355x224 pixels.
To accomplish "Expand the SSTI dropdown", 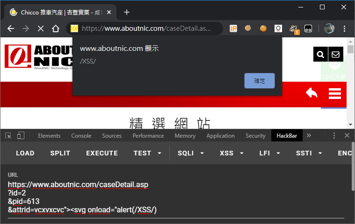I will coord(309,153).
